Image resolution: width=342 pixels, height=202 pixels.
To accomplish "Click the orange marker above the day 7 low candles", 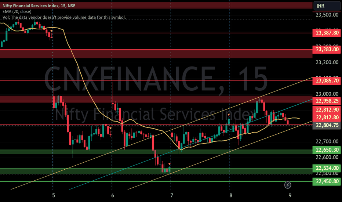I will 170,164.
